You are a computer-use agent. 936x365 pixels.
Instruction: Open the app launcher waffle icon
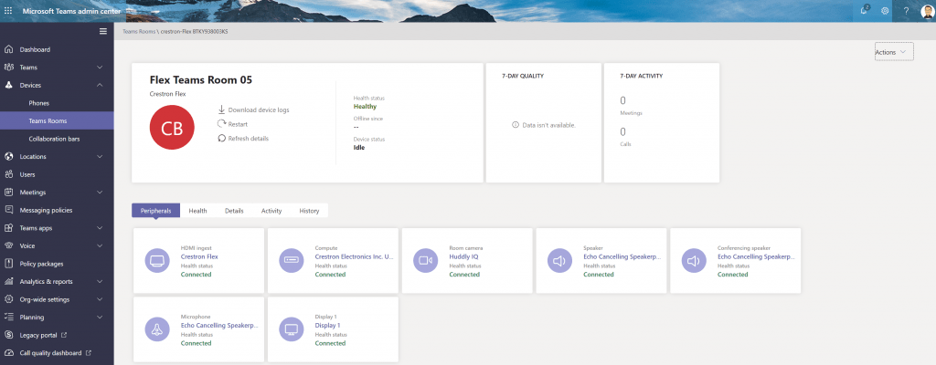(8, 10)
